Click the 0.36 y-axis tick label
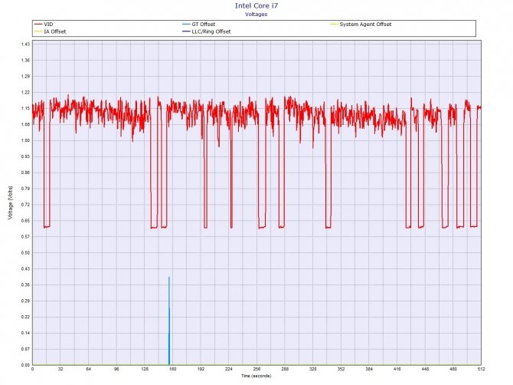This screenshot has width=513, height=385. 25,285
